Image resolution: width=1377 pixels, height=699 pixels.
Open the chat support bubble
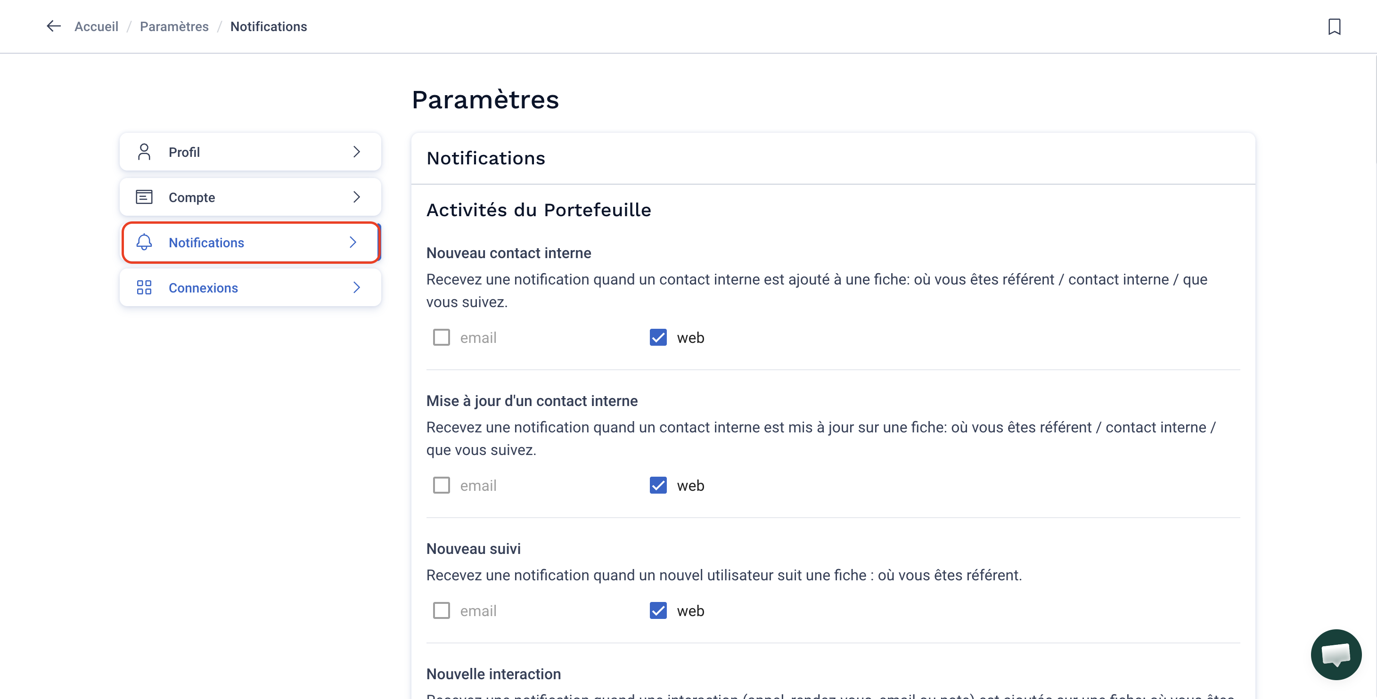click(x=1336, y=654)
